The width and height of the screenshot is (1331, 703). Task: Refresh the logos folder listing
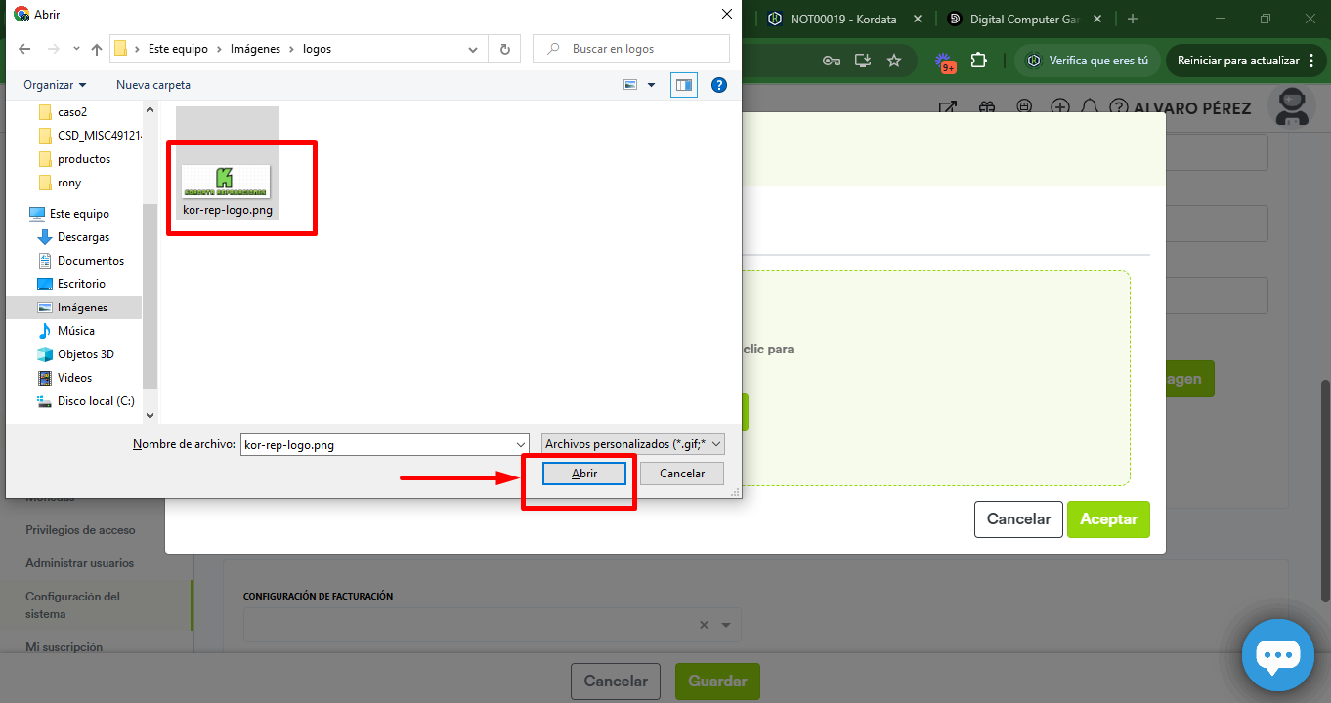coord(504,49)
